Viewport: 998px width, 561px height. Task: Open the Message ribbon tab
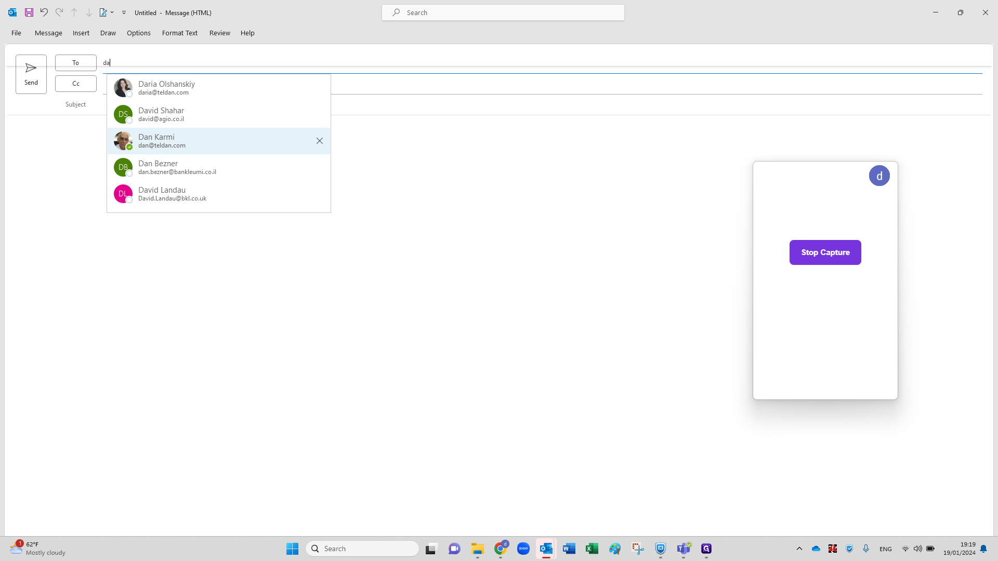coord(48,33)
